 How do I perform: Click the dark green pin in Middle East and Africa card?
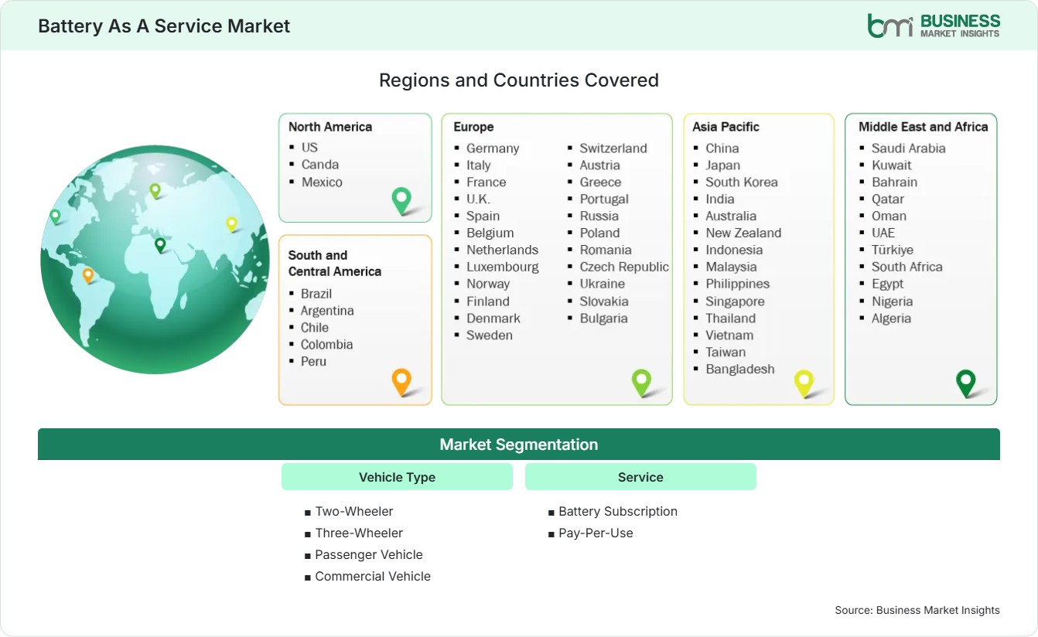(x=966, y=383)
